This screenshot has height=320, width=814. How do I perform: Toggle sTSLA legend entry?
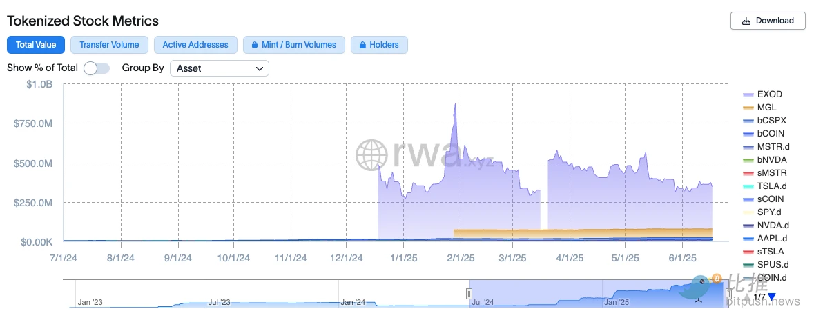tap(763, 252)
